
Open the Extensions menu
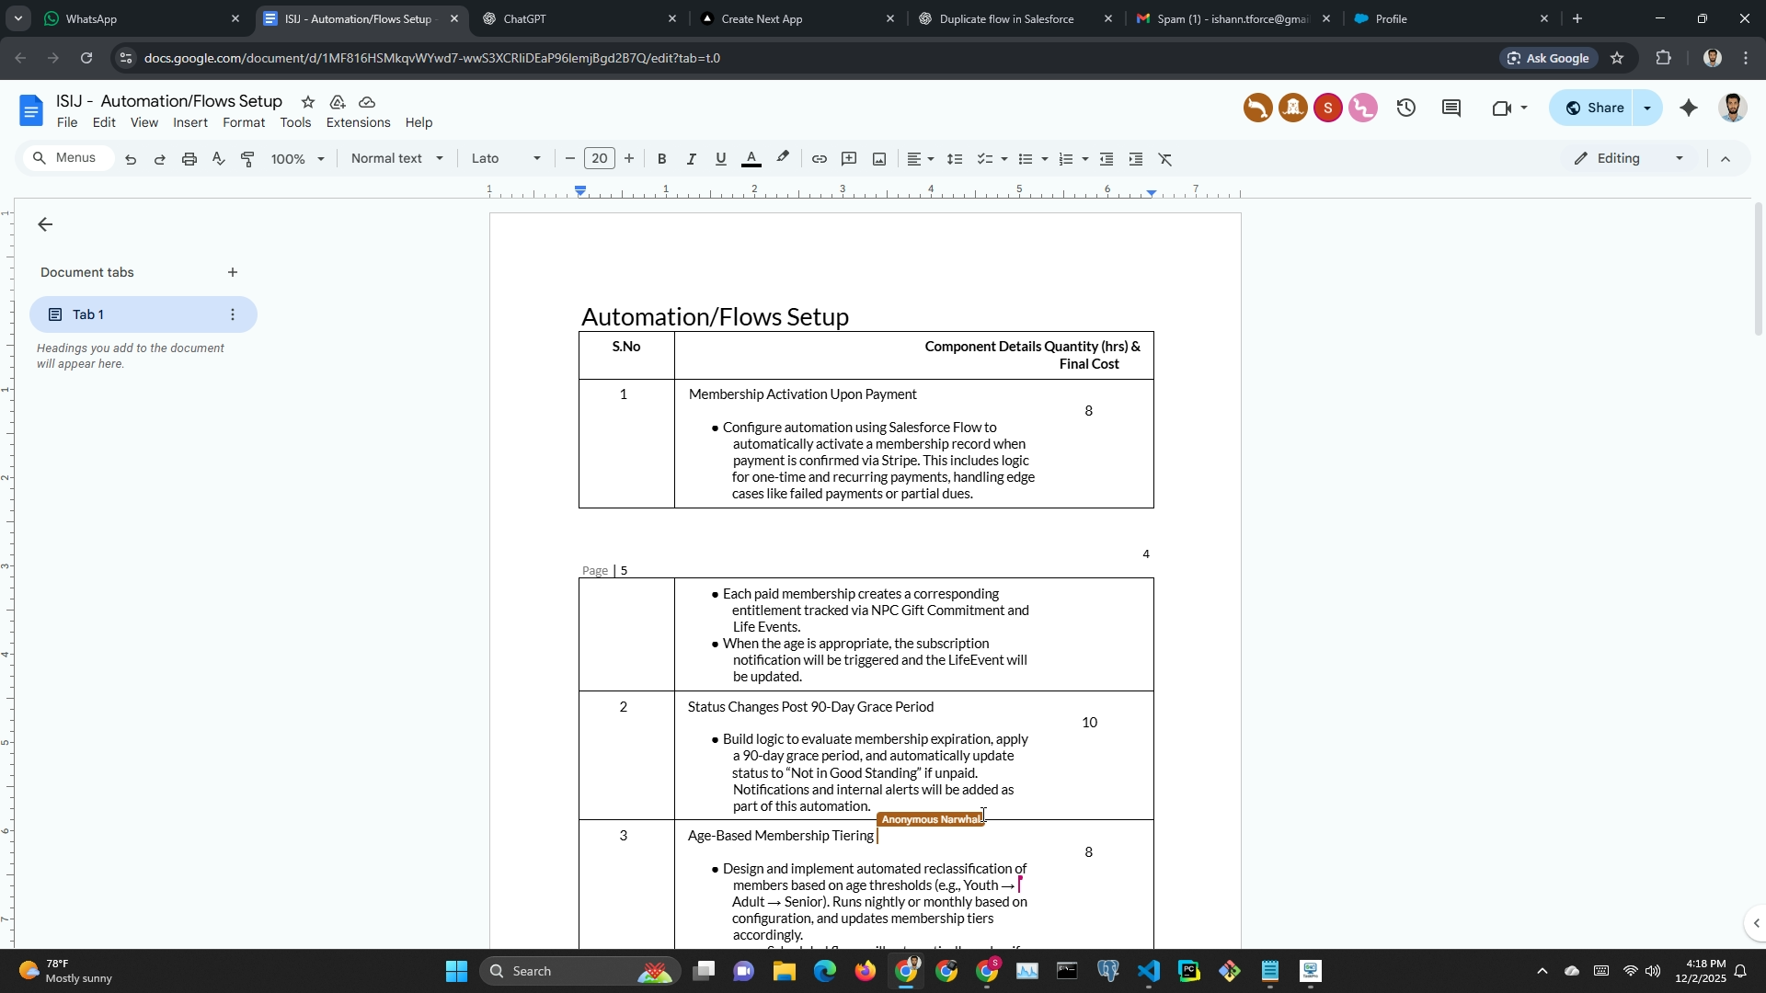pos(358,122)
